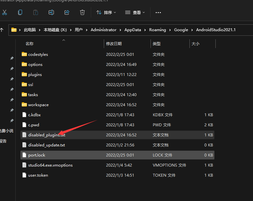253x201 pixels.
Task: Go to 本地磁盘 (X:) breadcrumb
Action: 55,30
